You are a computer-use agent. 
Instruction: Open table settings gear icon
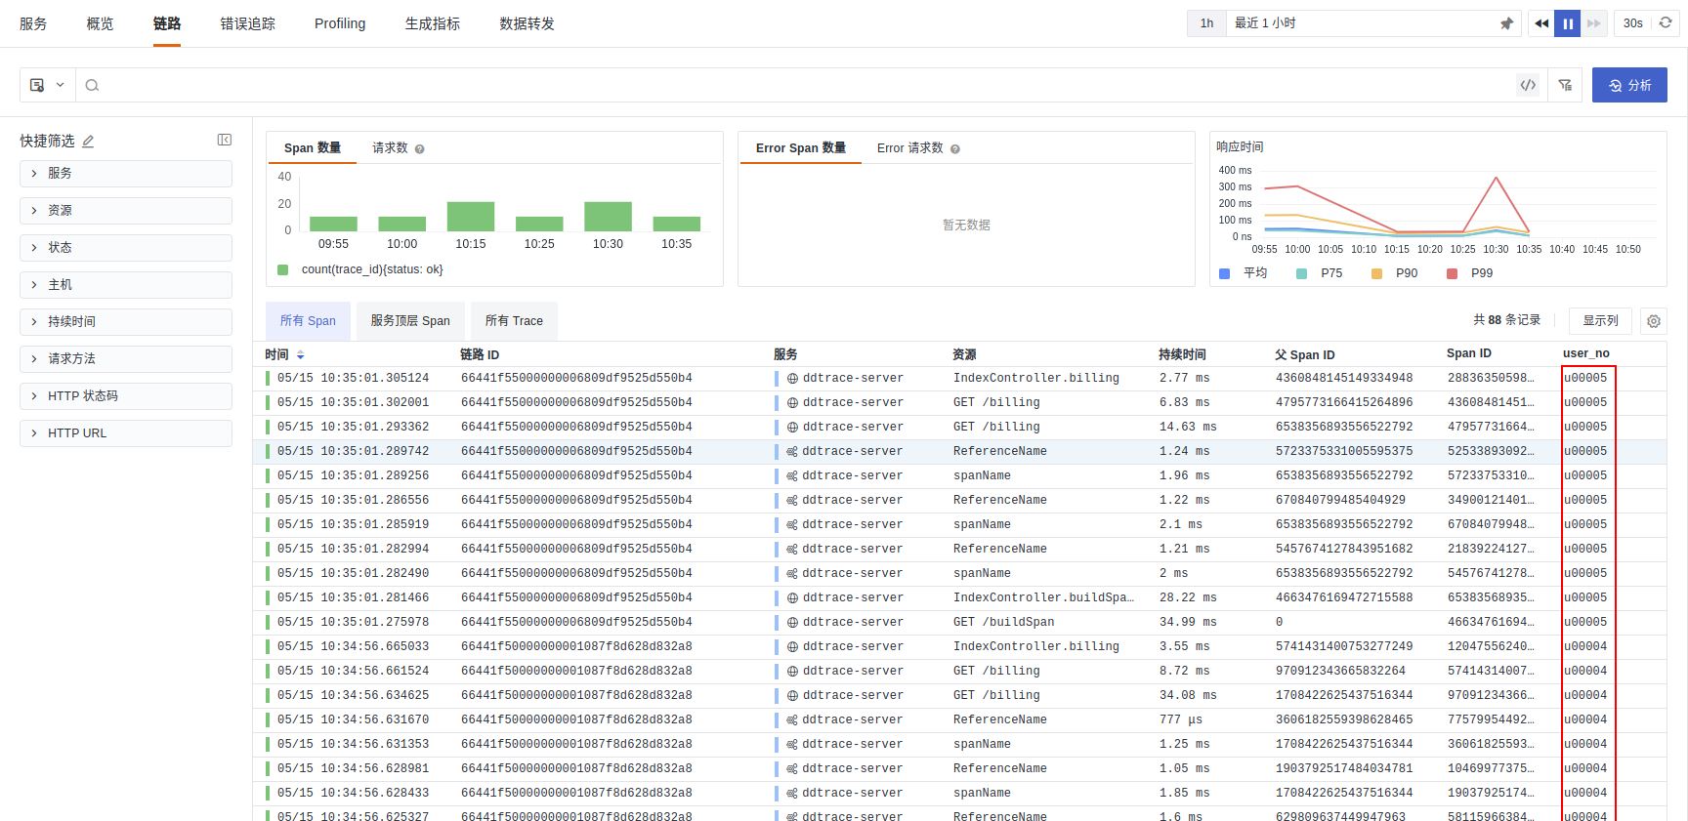(1654, 321)
